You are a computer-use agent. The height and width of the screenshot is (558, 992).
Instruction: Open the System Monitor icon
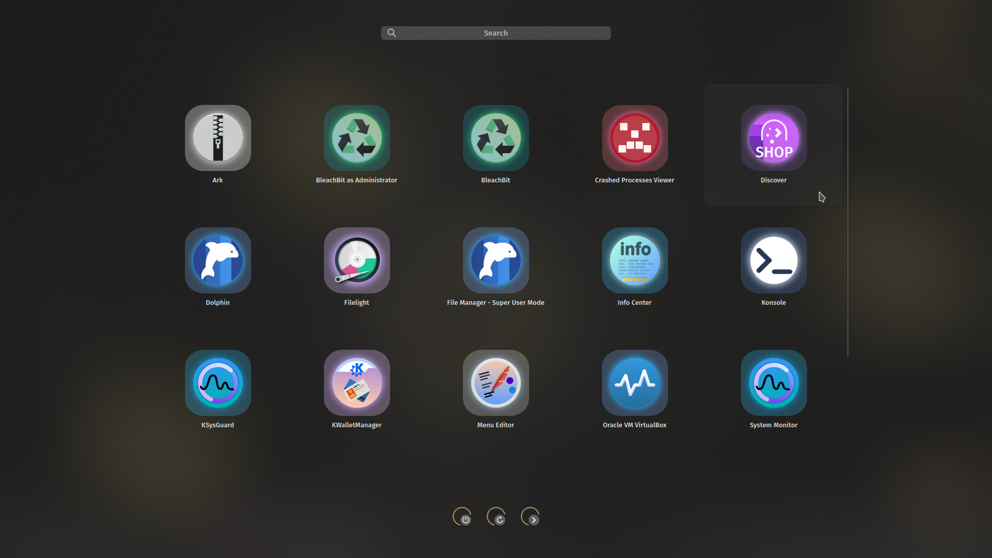coord(773,383)
